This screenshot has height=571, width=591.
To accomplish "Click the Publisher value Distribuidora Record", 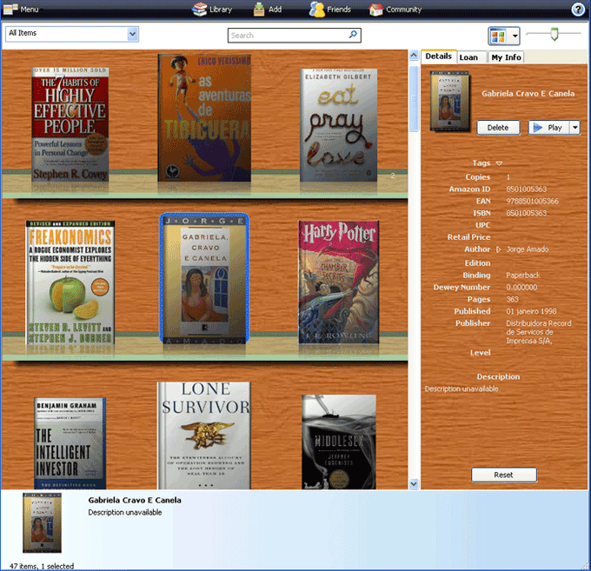I will [x=539, y=332].
